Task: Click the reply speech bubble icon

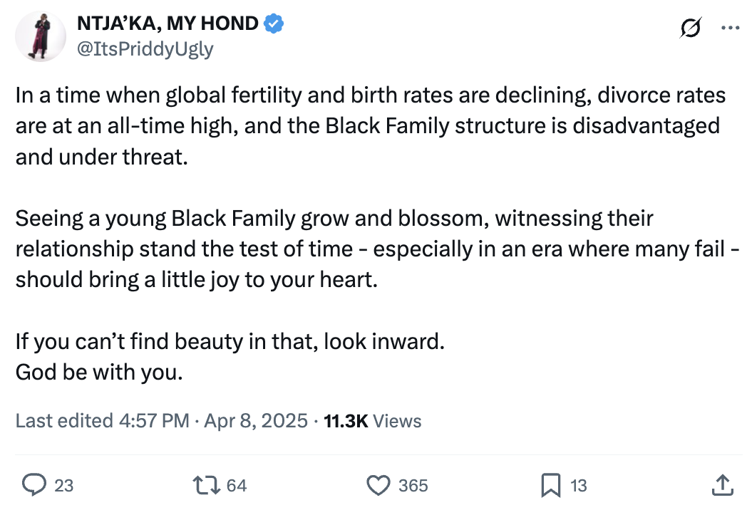Action: [34, 485]
